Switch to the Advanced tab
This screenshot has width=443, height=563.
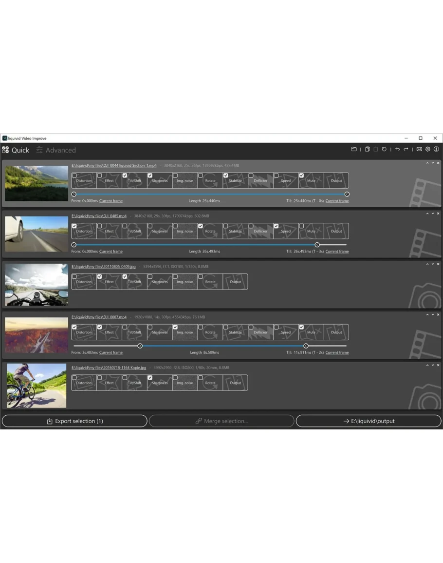[56, 150]
